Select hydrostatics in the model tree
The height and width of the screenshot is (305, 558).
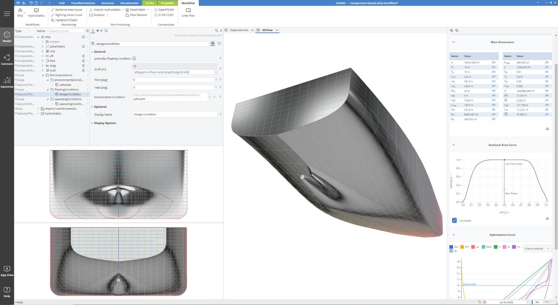[x=53, y=114]
